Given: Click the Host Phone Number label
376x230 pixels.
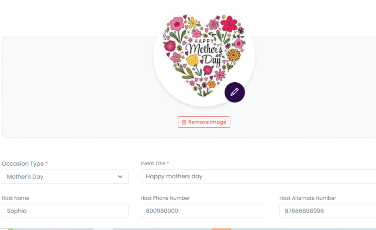Looking at the screenshot, I should pyautogui.click(x=165, y=198).
